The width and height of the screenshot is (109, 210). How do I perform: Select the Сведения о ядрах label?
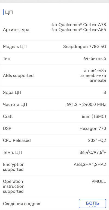[x=22, y=204]
